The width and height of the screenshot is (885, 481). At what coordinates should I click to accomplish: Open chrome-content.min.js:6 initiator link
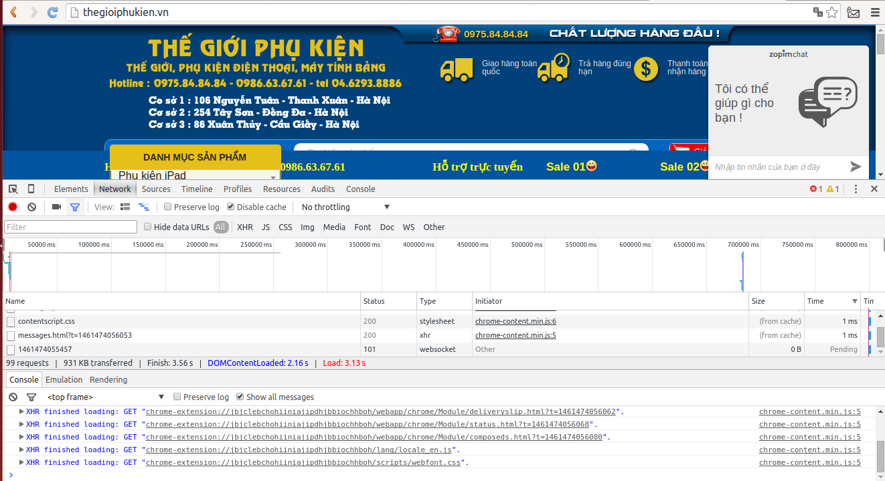pos(515,321)
